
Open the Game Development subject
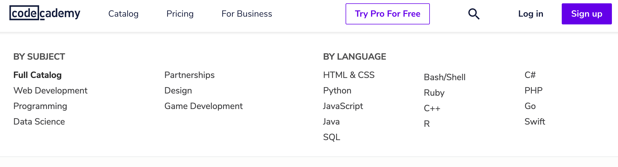203,106
